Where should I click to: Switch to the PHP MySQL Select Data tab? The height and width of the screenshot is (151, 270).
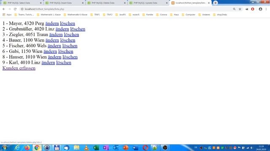point(22,3)
